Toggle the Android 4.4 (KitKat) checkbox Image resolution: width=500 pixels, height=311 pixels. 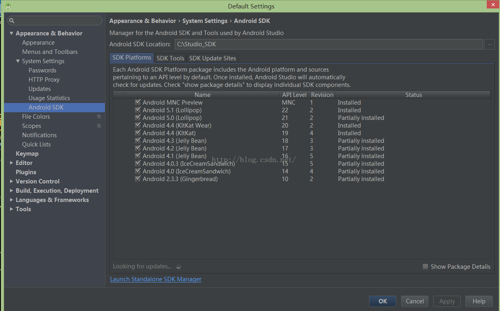[138, 133]
